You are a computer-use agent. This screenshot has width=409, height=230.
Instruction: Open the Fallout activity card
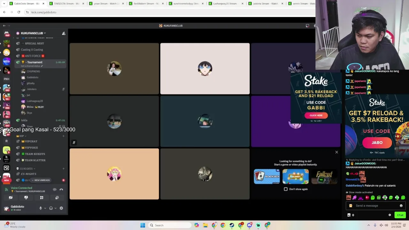point(324,176)
